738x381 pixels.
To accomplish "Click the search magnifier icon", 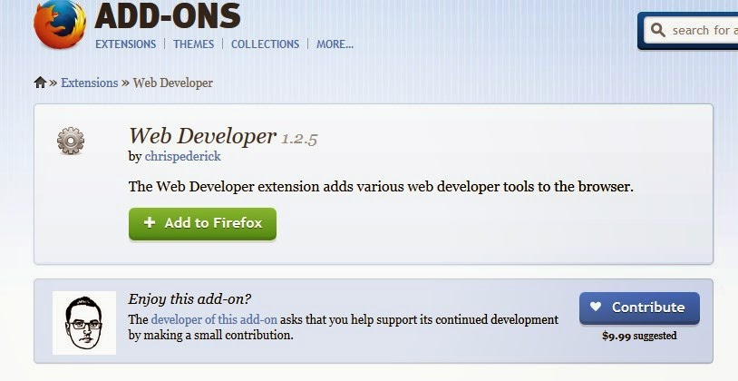I will point(656,31).
